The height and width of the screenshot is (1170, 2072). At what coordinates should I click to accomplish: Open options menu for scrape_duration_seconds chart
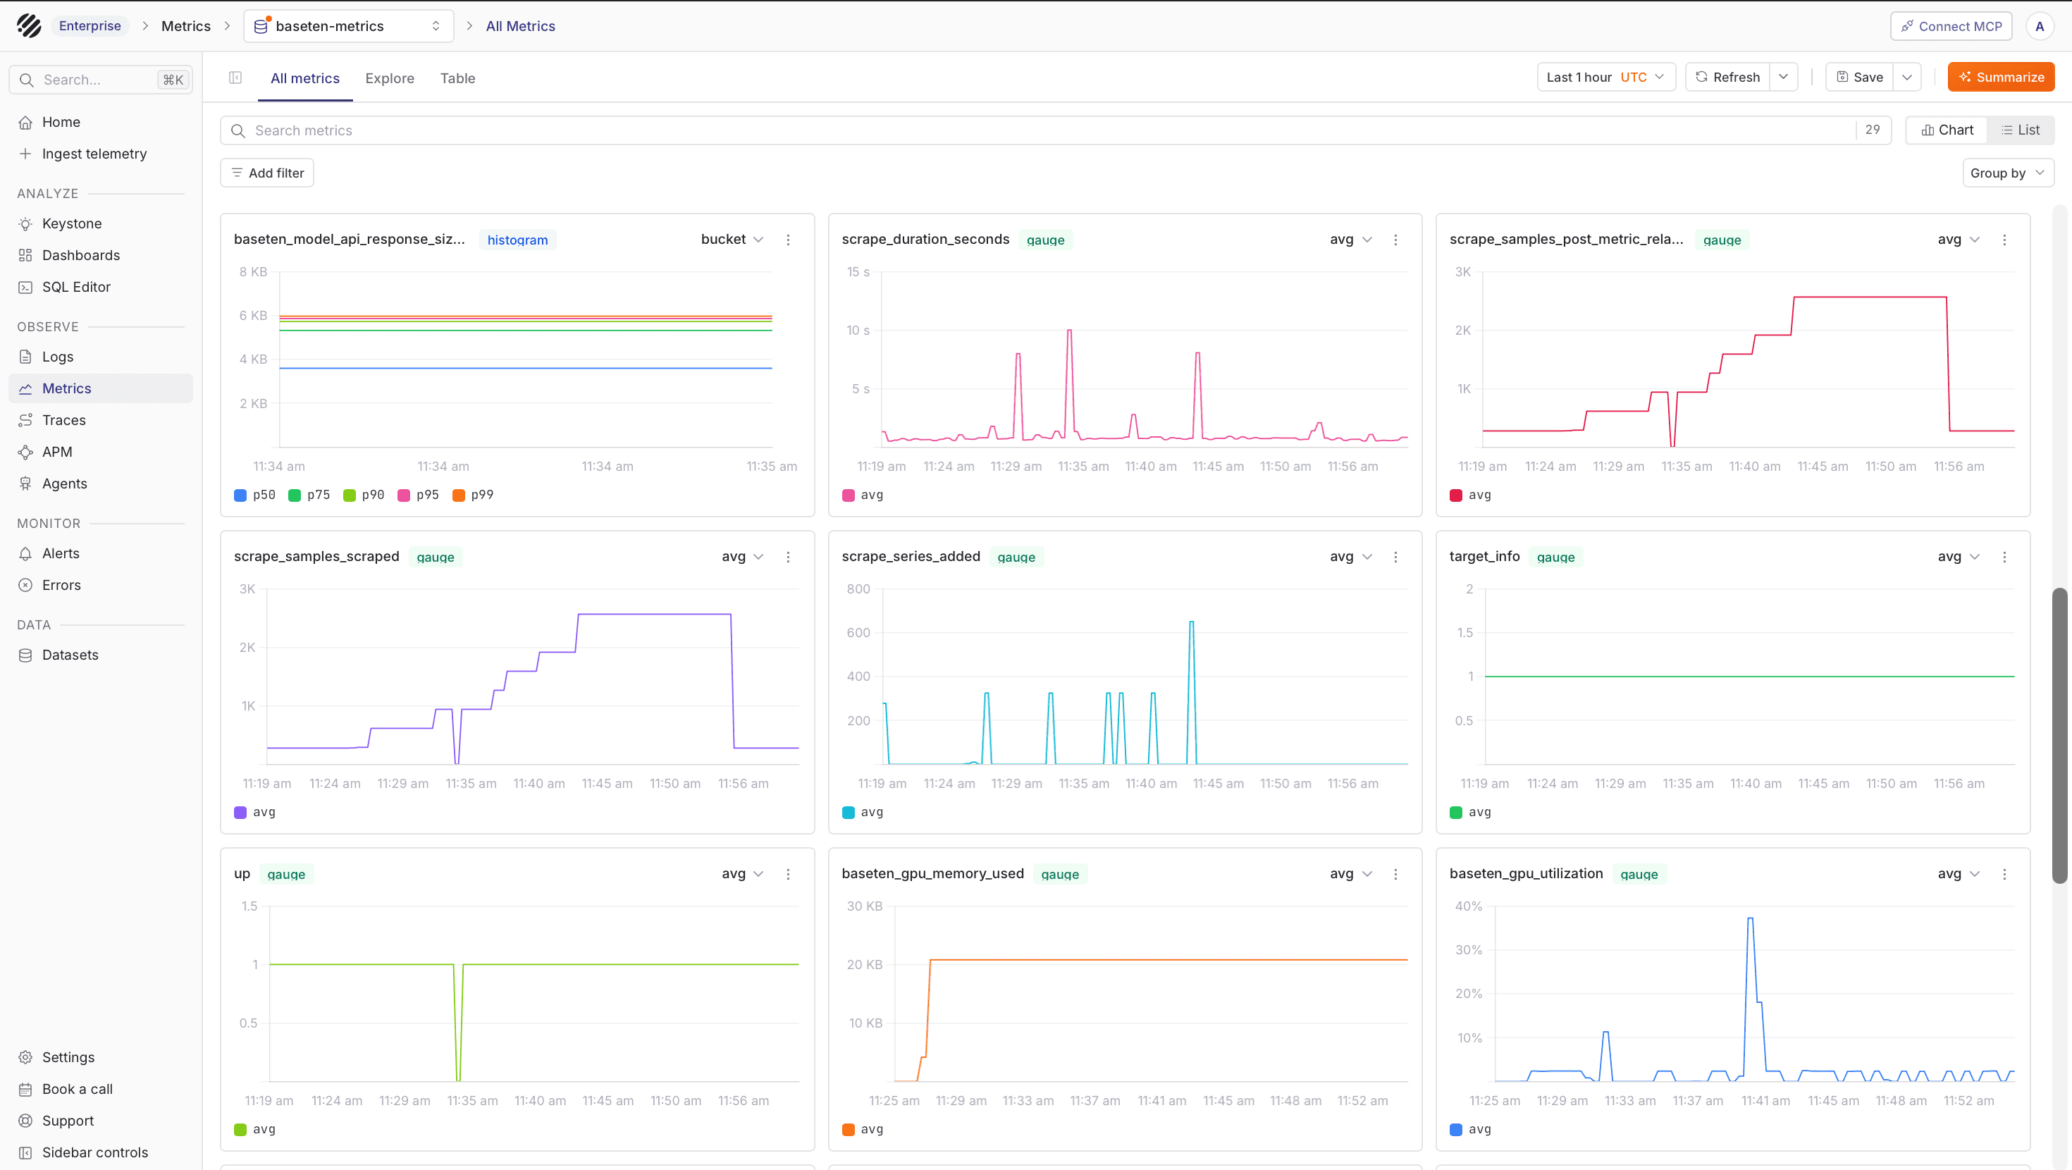click(1395, 240)
